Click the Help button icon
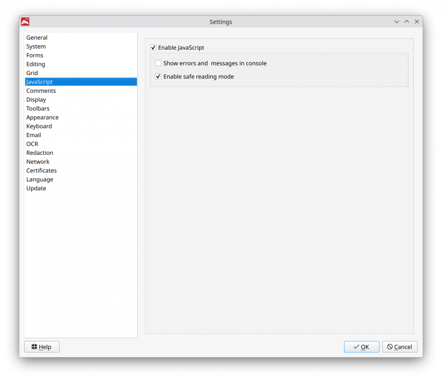Viewport: 442px width, 380px height. [34, 346]
